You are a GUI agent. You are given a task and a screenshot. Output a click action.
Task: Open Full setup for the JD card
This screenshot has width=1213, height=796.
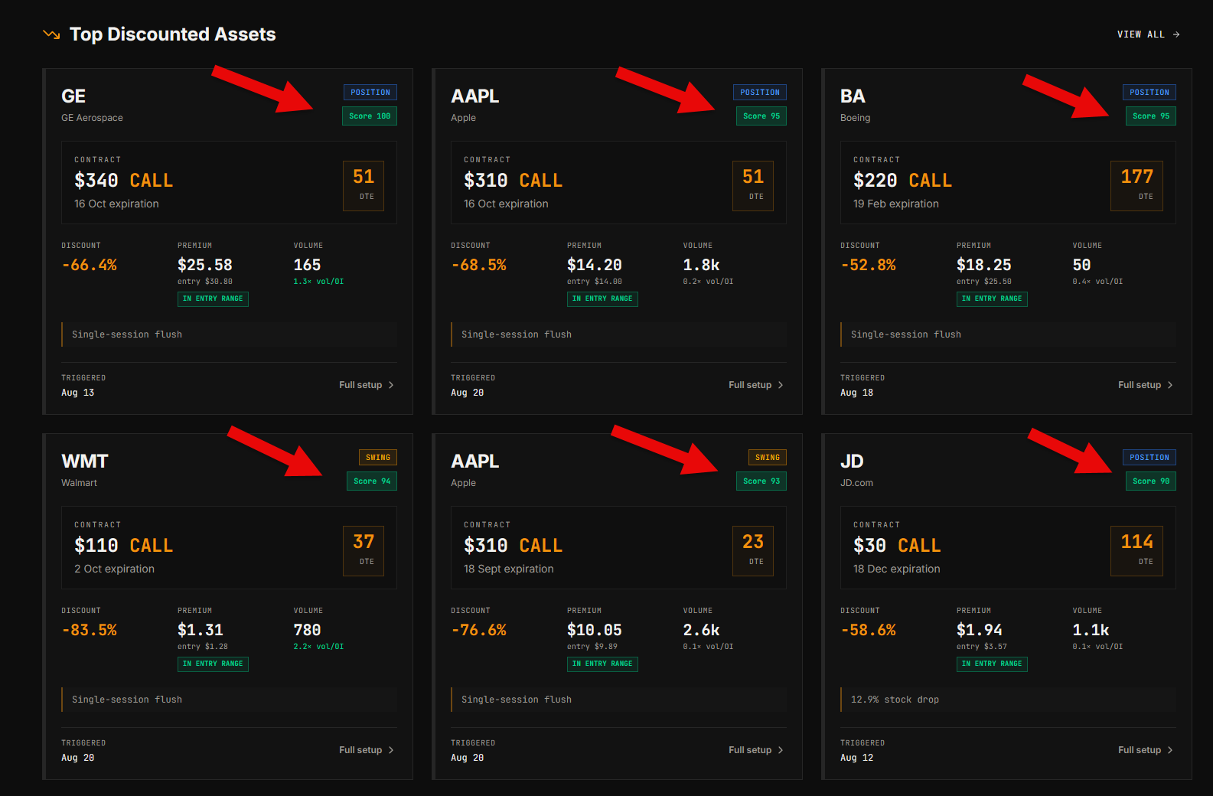coord(1146,750)
